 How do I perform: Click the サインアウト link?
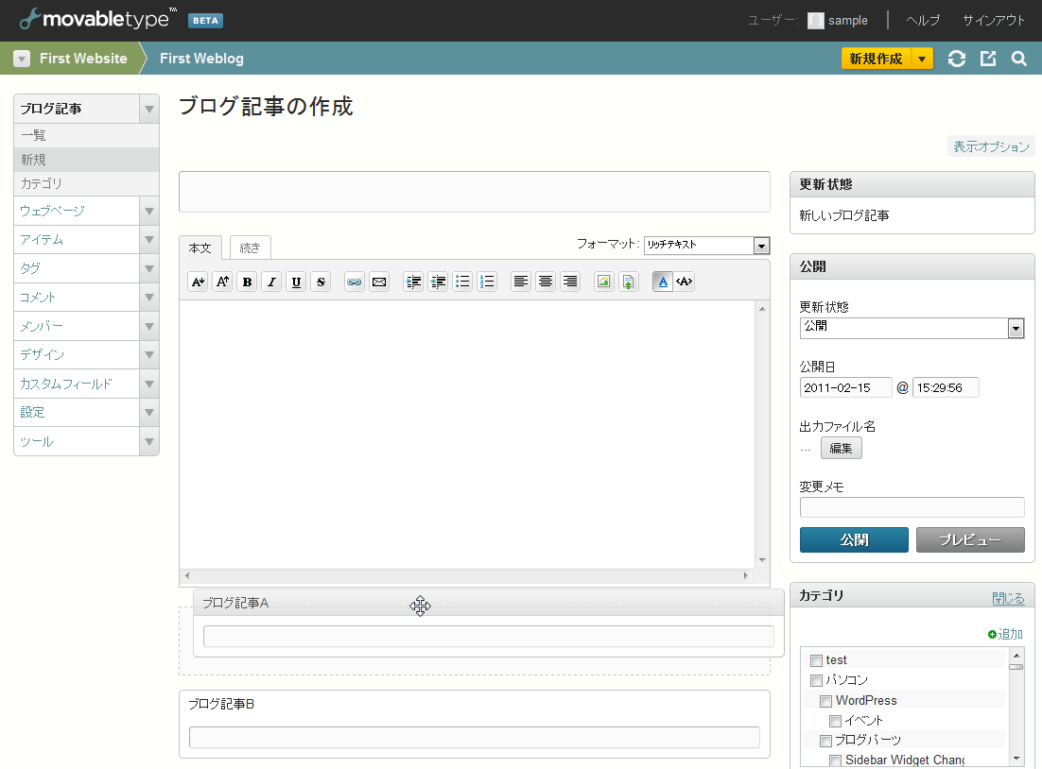pyautogui.click(x=994, y=21)
